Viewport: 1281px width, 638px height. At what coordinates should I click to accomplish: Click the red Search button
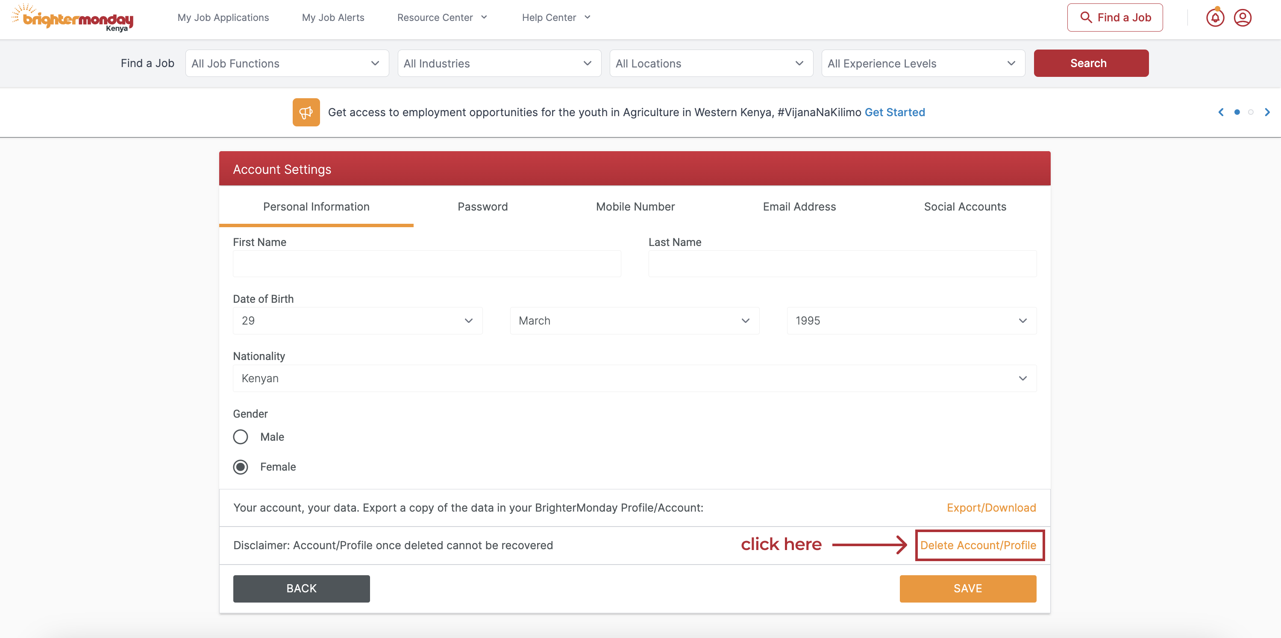(x=1091, y=63)
